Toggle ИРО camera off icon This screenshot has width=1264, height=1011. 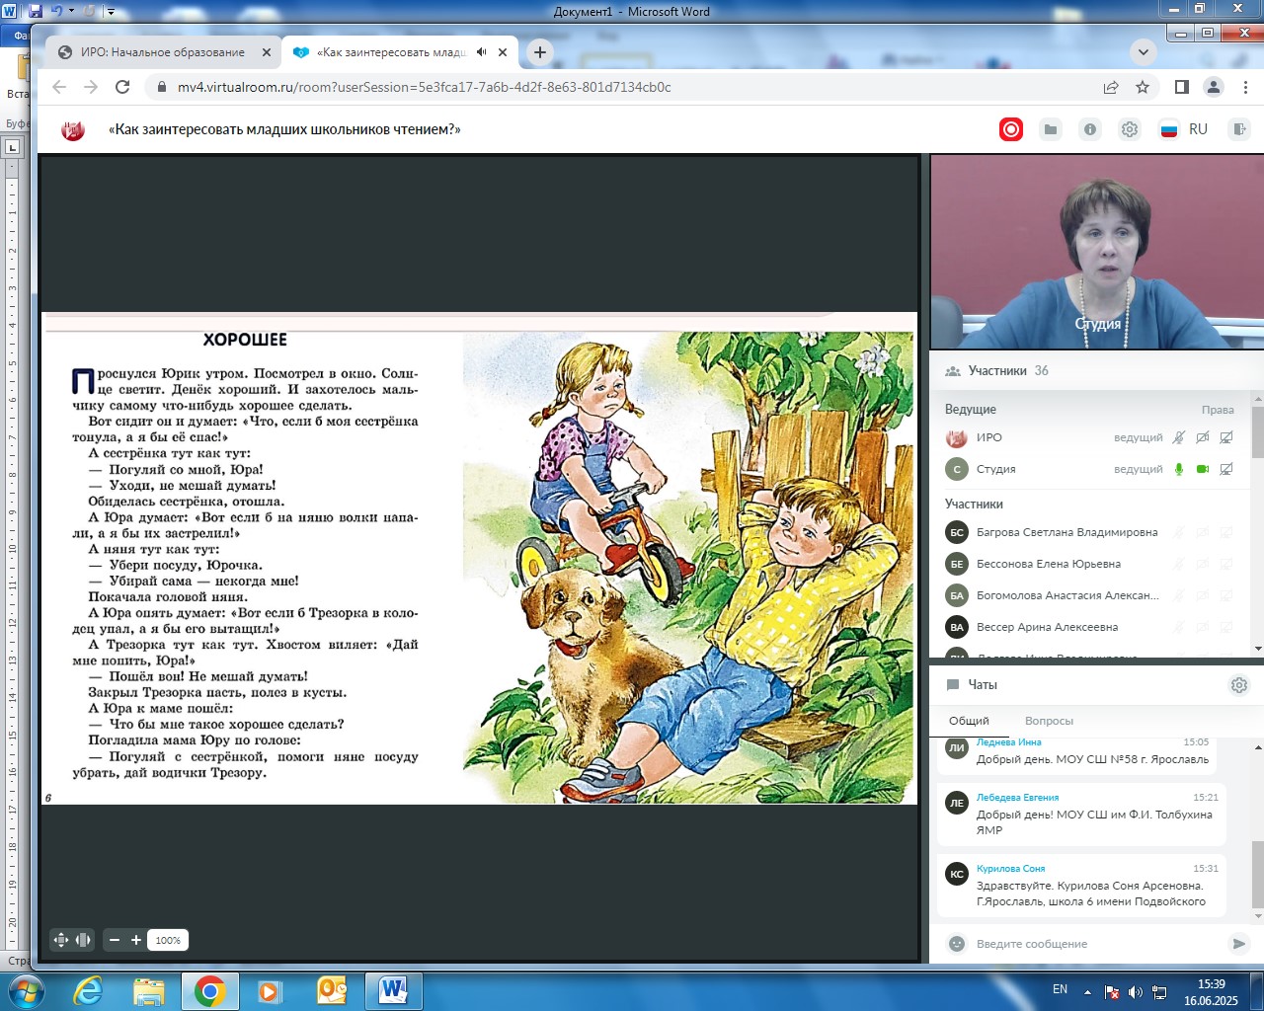1202,437
